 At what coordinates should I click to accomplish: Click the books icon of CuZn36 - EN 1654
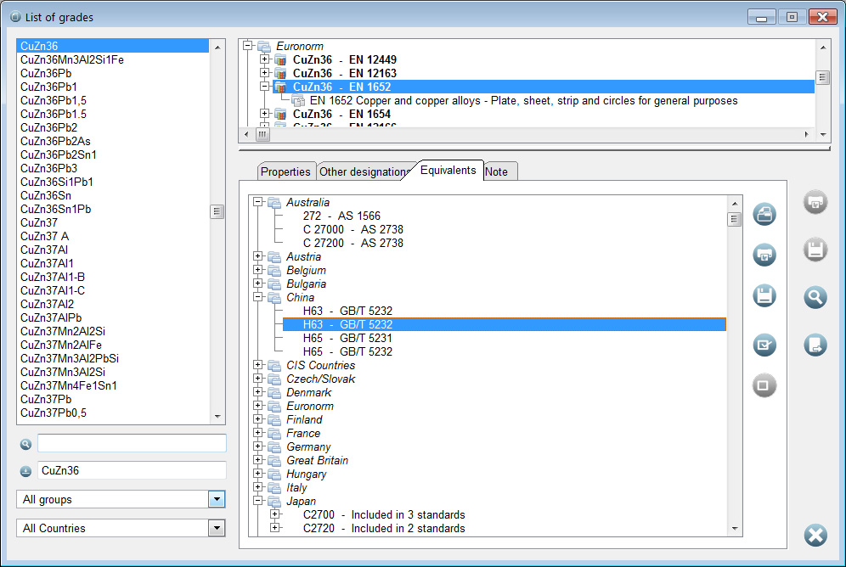280,115
